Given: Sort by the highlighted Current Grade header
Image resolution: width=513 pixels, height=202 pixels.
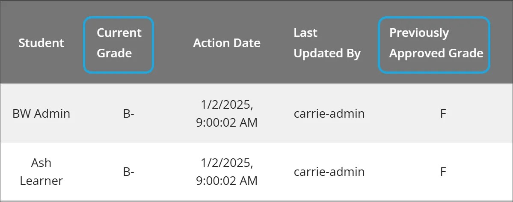Looking at the screenshot, I should tap(119, 43).
